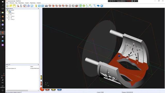Take snapshot with recorder bar camera icon
The width and height of the screenshot is (165, 93).
[x=132, y=1]
